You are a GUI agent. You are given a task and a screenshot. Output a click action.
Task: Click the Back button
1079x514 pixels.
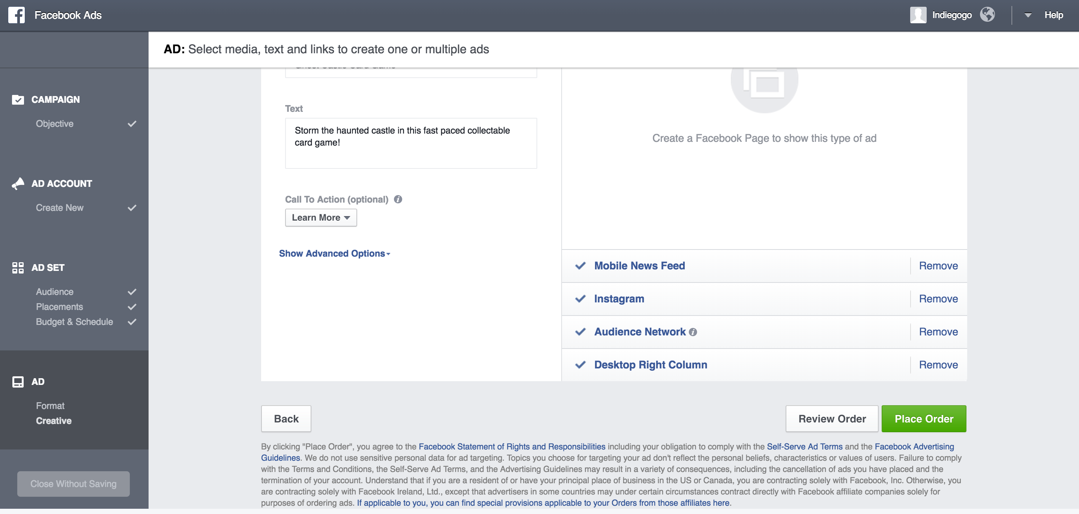click(286, 419)
